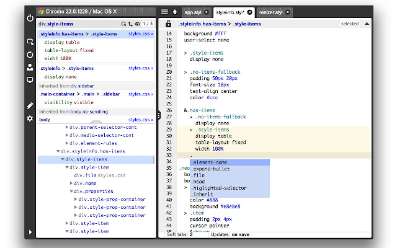
Task: Switch to the resizer.styl tab
Action: [x=270, y=12]
